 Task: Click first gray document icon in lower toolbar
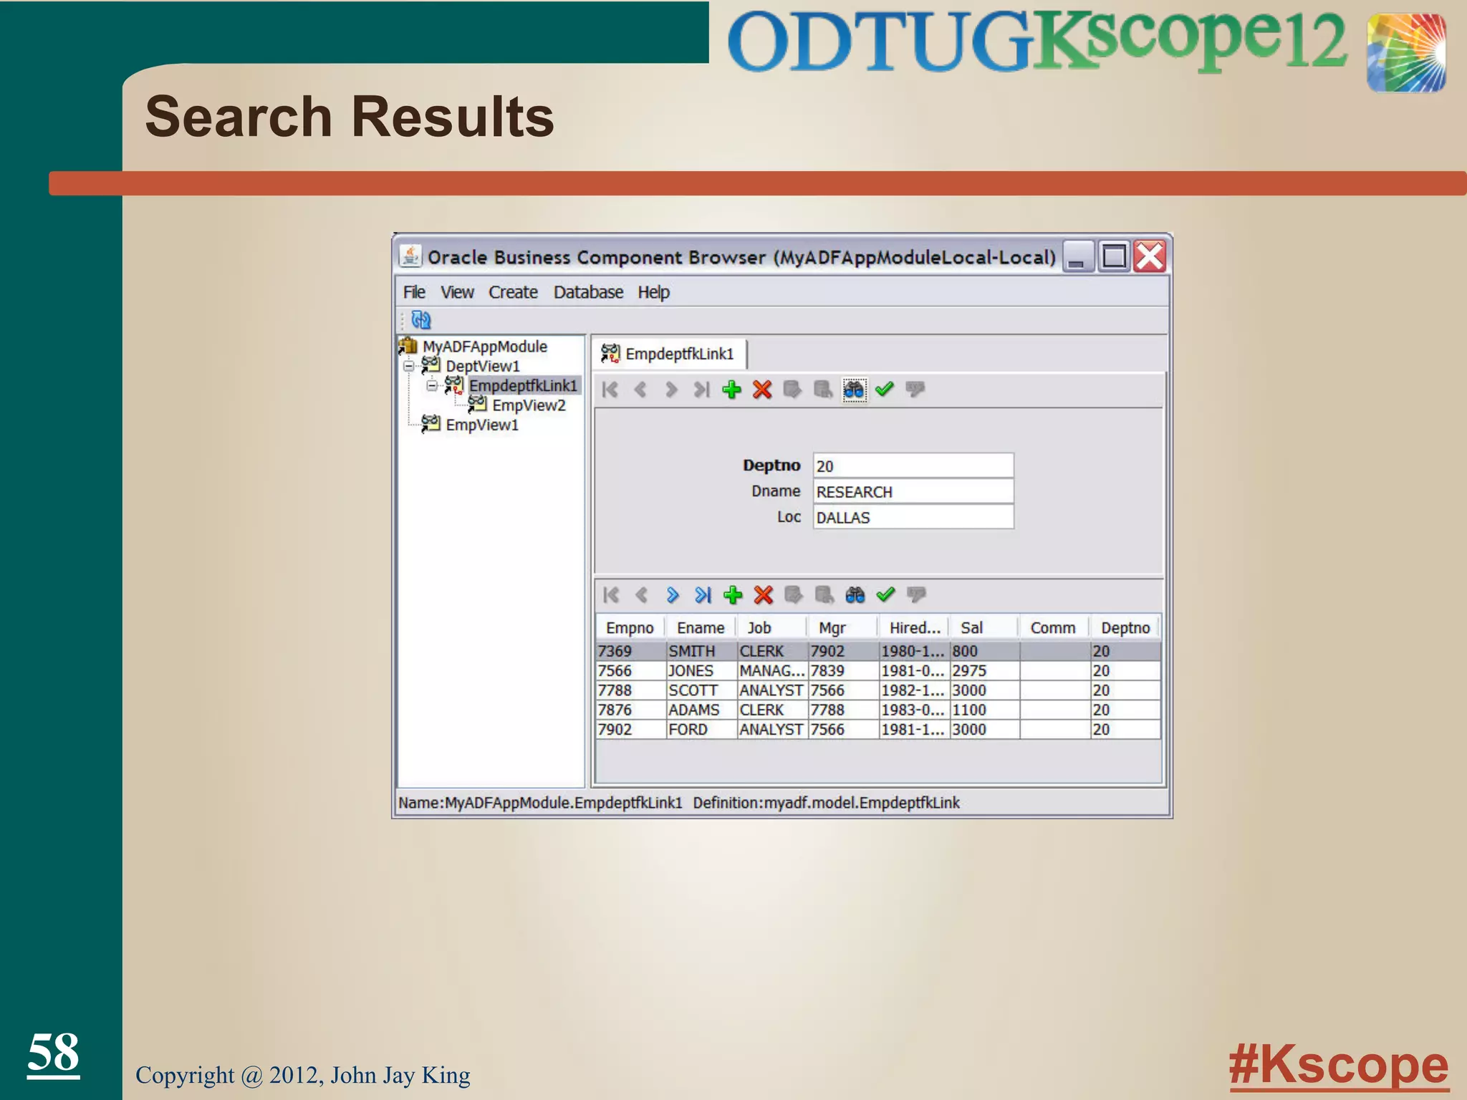point(794,595)
